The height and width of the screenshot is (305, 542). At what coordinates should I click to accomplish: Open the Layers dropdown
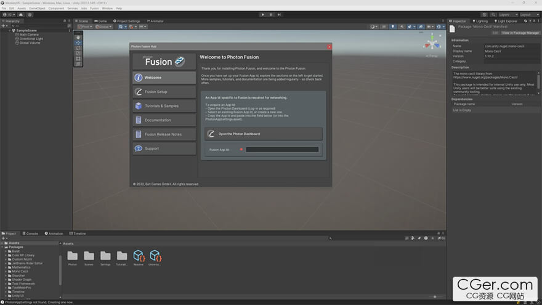pyautogui.click(x=508, y=15)
